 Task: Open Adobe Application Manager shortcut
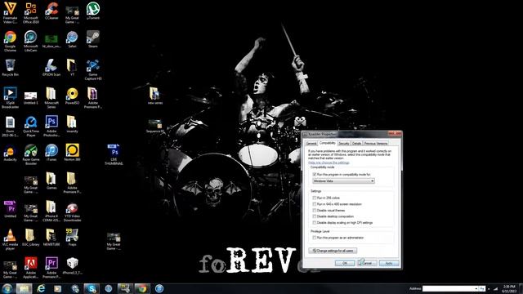[x=31, y=268]
